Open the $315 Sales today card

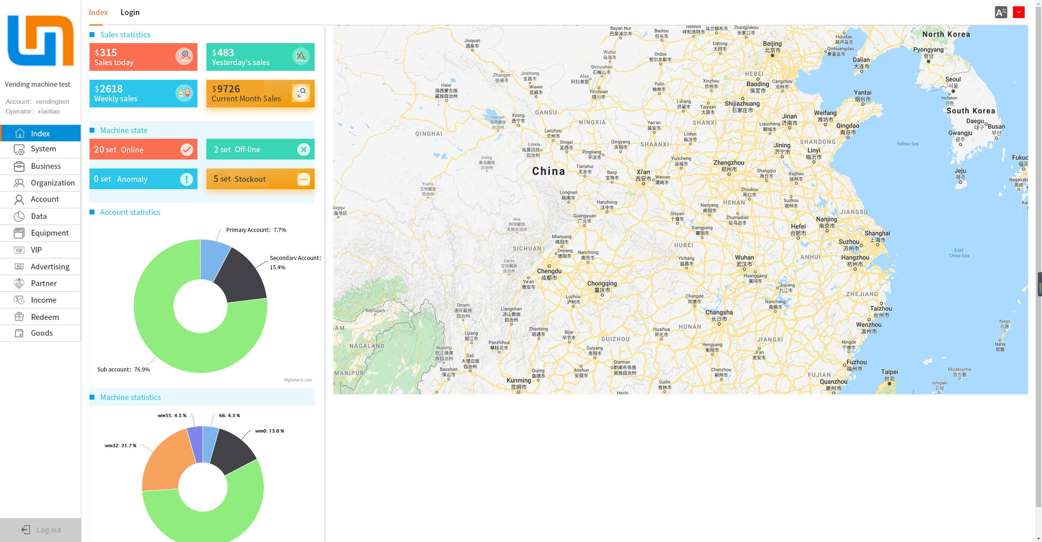click(x=143, y=57)
